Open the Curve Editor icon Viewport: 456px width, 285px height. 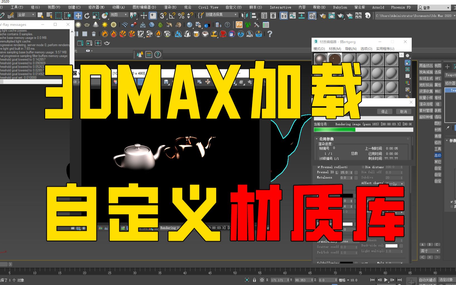[x=292, y=16]
